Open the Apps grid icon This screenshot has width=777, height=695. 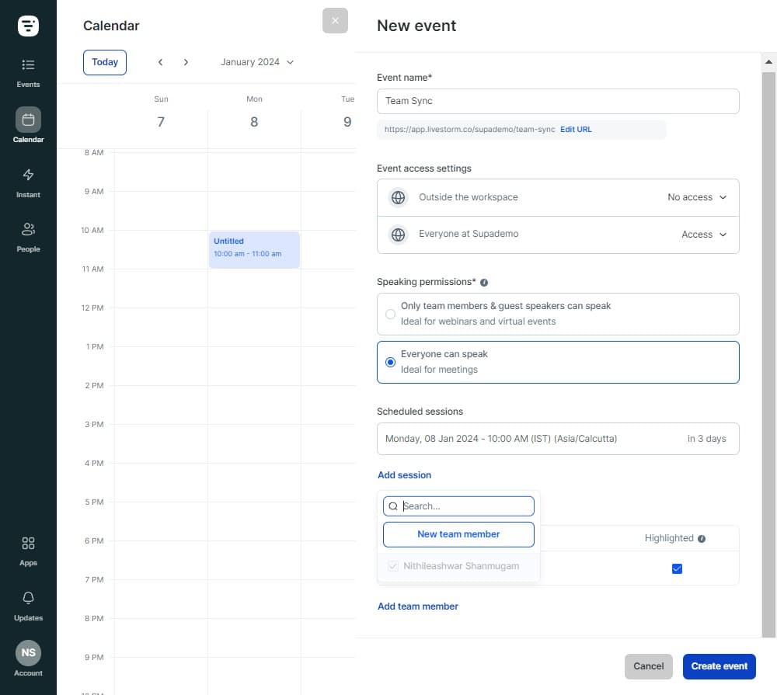pyautogui.click(x=28, y=549)
